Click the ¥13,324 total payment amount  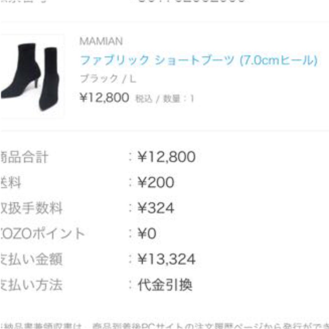point(167,259)
